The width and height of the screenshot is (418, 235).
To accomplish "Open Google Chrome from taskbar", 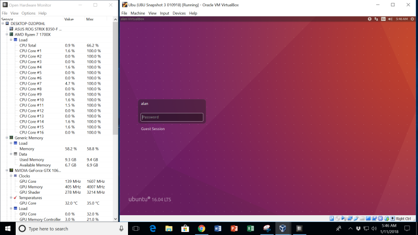I will tap(201, 229).
